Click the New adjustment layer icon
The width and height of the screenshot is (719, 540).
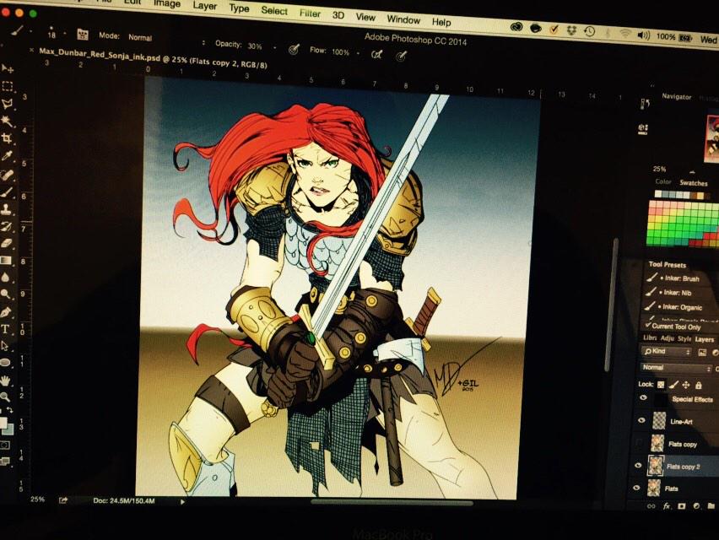tap(696, 506)
